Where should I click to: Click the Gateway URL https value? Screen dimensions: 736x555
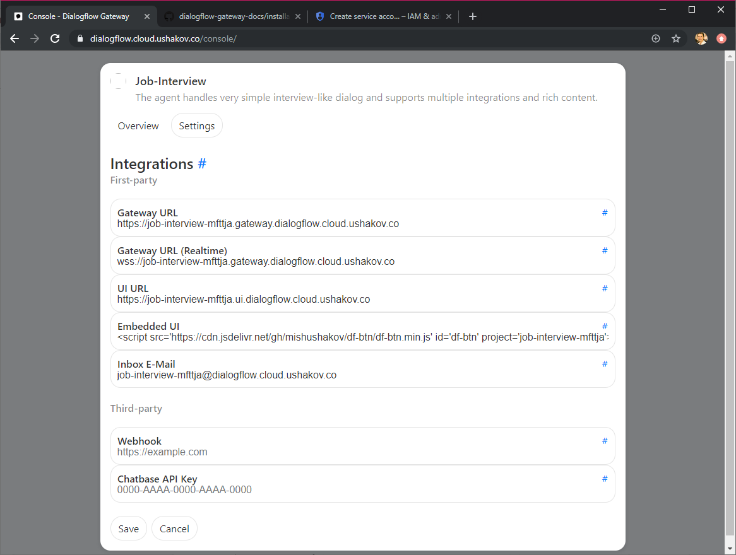258,224
